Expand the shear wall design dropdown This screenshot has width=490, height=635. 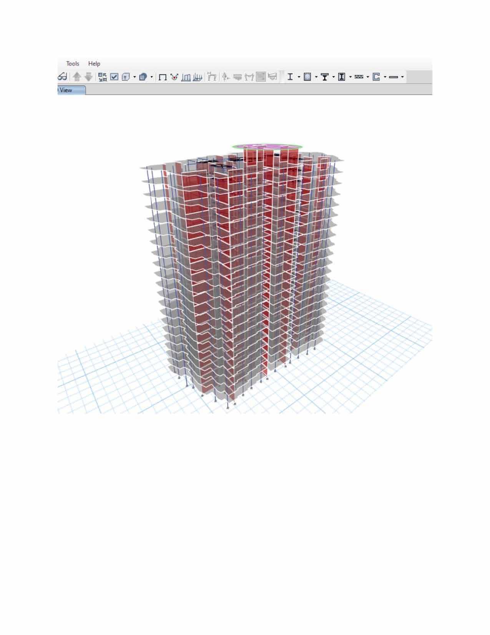[x=385, y=77]
